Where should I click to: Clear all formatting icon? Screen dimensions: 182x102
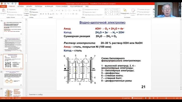point(63,10)
